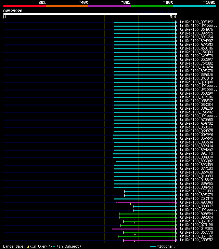Select the UniRef100_C5DE52 label
Image resolution: width=219 pixels, height=249 pixels.
[x=196, y=240]
